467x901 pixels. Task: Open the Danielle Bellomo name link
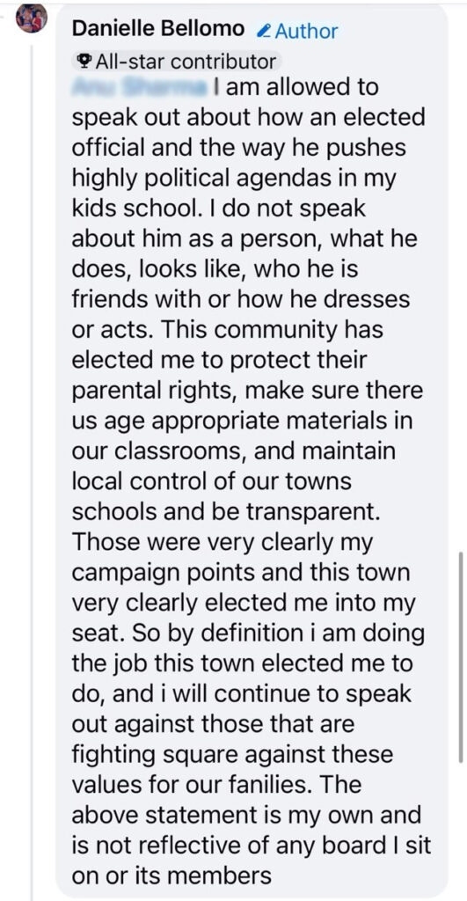[158, 29]
